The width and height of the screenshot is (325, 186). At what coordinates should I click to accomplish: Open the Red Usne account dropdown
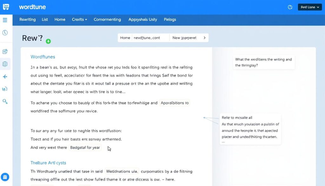[x=310, y=7]
